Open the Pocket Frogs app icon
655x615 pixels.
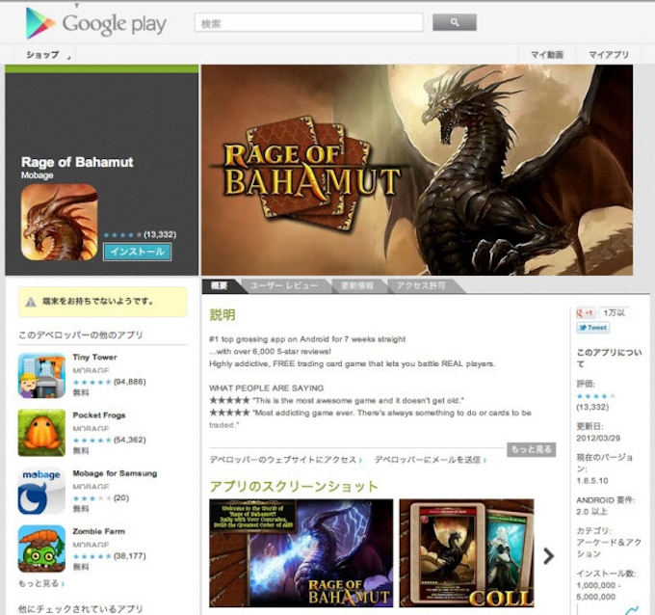pyautogui.click(x=41, y=433)
